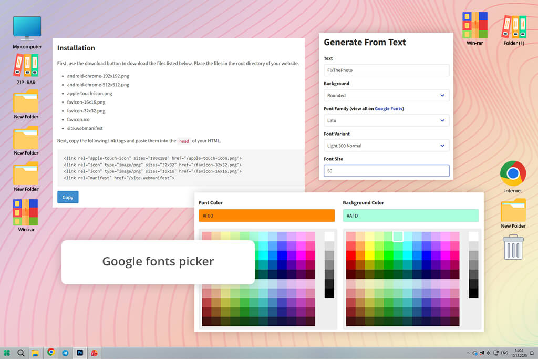Open taskbar search magnifier icon
The image size is (538, 359).
click(21, 353)
